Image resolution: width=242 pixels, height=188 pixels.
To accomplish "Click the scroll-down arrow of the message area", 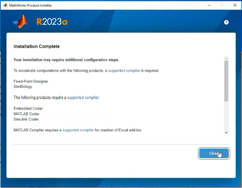I will (226, 133).
